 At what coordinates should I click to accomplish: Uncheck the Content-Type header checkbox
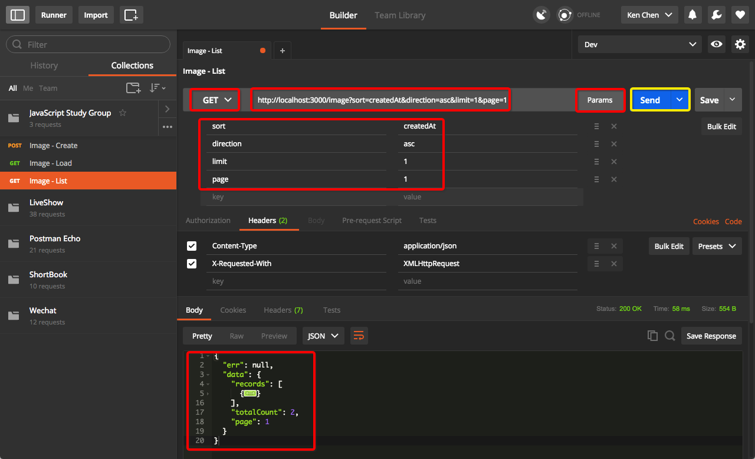point(192,246)
